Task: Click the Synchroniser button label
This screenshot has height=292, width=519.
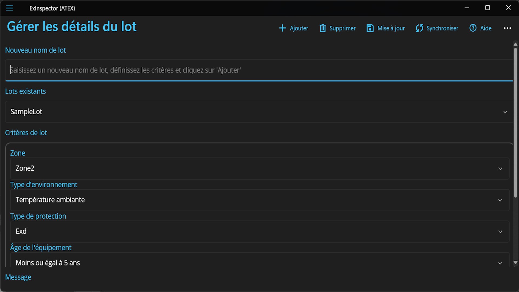Action: click(442, 28)
